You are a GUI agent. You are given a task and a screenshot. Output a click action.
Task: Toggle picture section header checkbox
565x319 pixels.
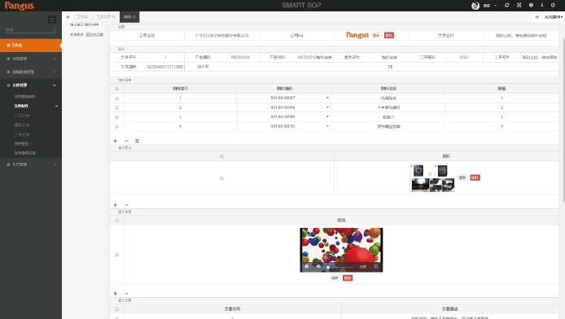221,156
